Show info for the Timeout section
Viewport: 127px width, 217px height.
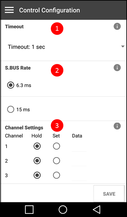point(117,26)
